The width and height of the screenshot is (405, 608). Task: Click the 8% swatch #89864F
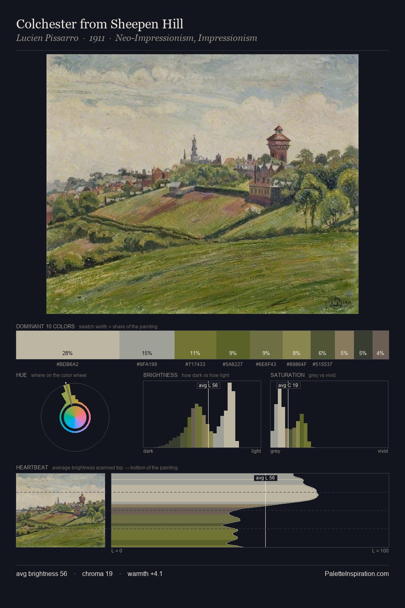pos(296,345)
